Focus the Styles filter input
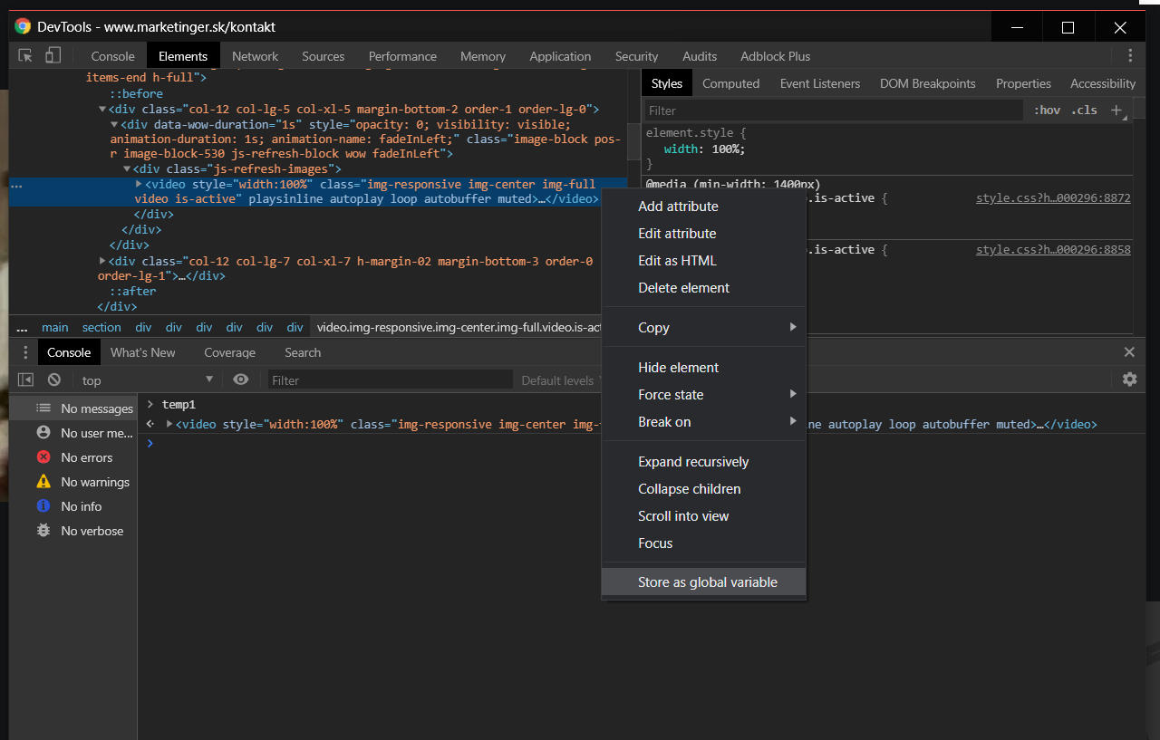The image size is (1160, 740). [x=834, y=111]
